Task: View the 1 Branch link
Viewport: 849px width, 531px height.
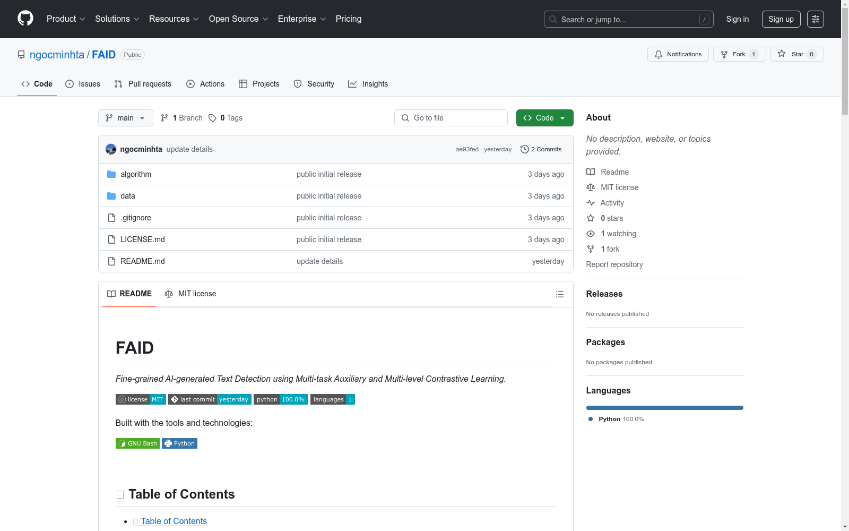Action: 181,118
